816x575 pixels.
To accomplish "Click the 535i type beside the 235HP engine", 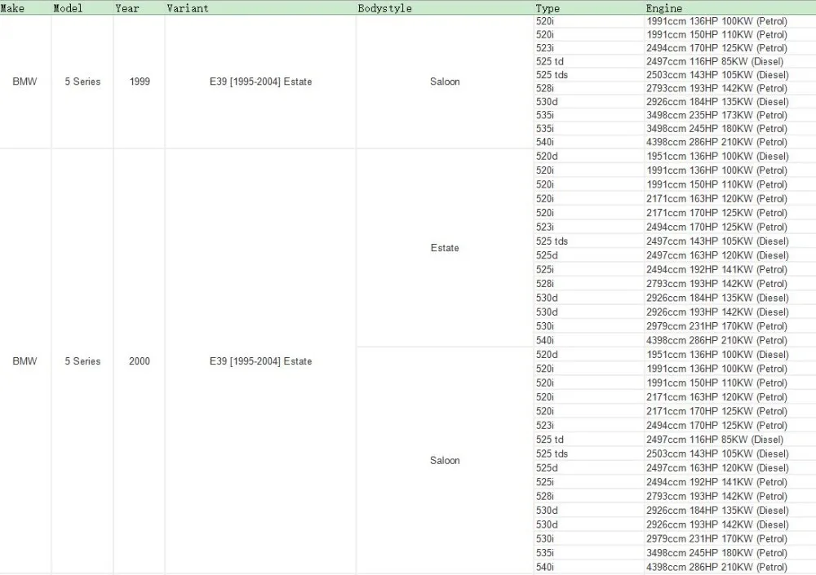I will click(x=545, y=115).
